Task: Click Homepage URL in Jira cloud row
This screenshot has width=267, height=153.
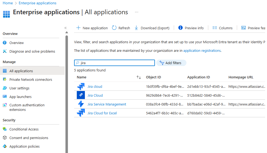Action: (247, 86)
